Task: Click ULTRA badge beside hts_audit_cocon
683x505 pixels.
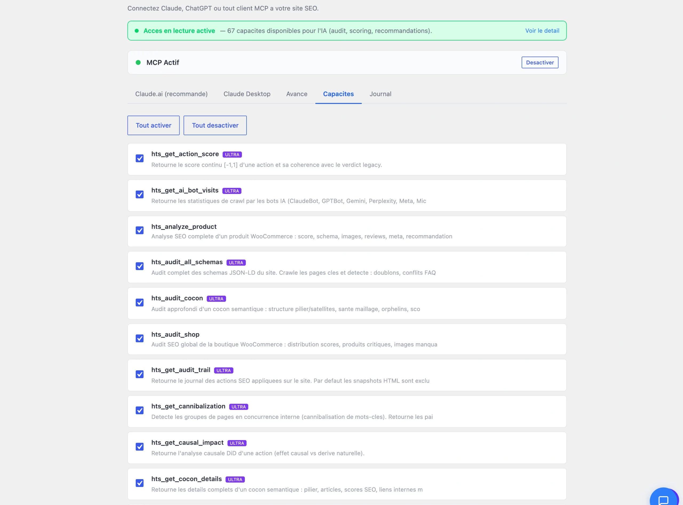Action: coord(216,299)
